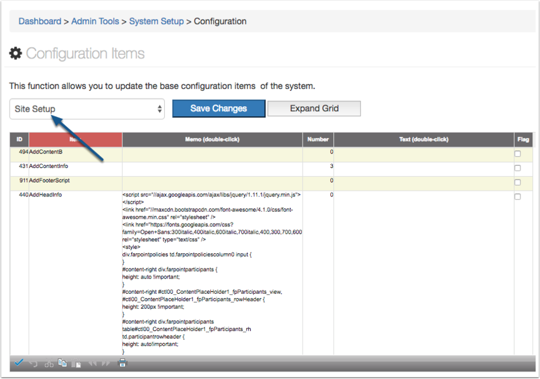Click the gear icon beside Configuration Items

point(16,54)
